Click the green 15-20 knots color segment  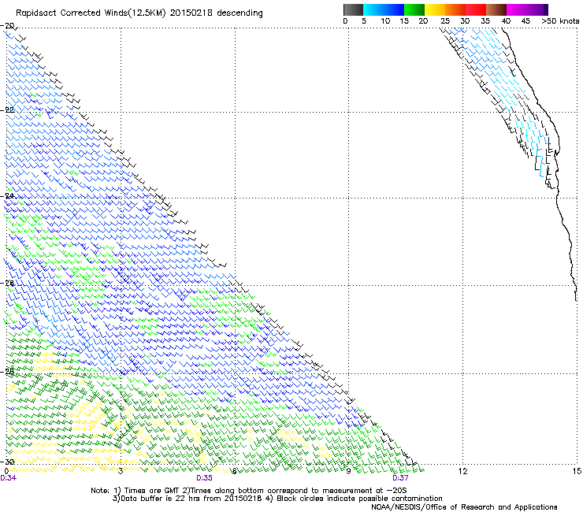point(414,9)
